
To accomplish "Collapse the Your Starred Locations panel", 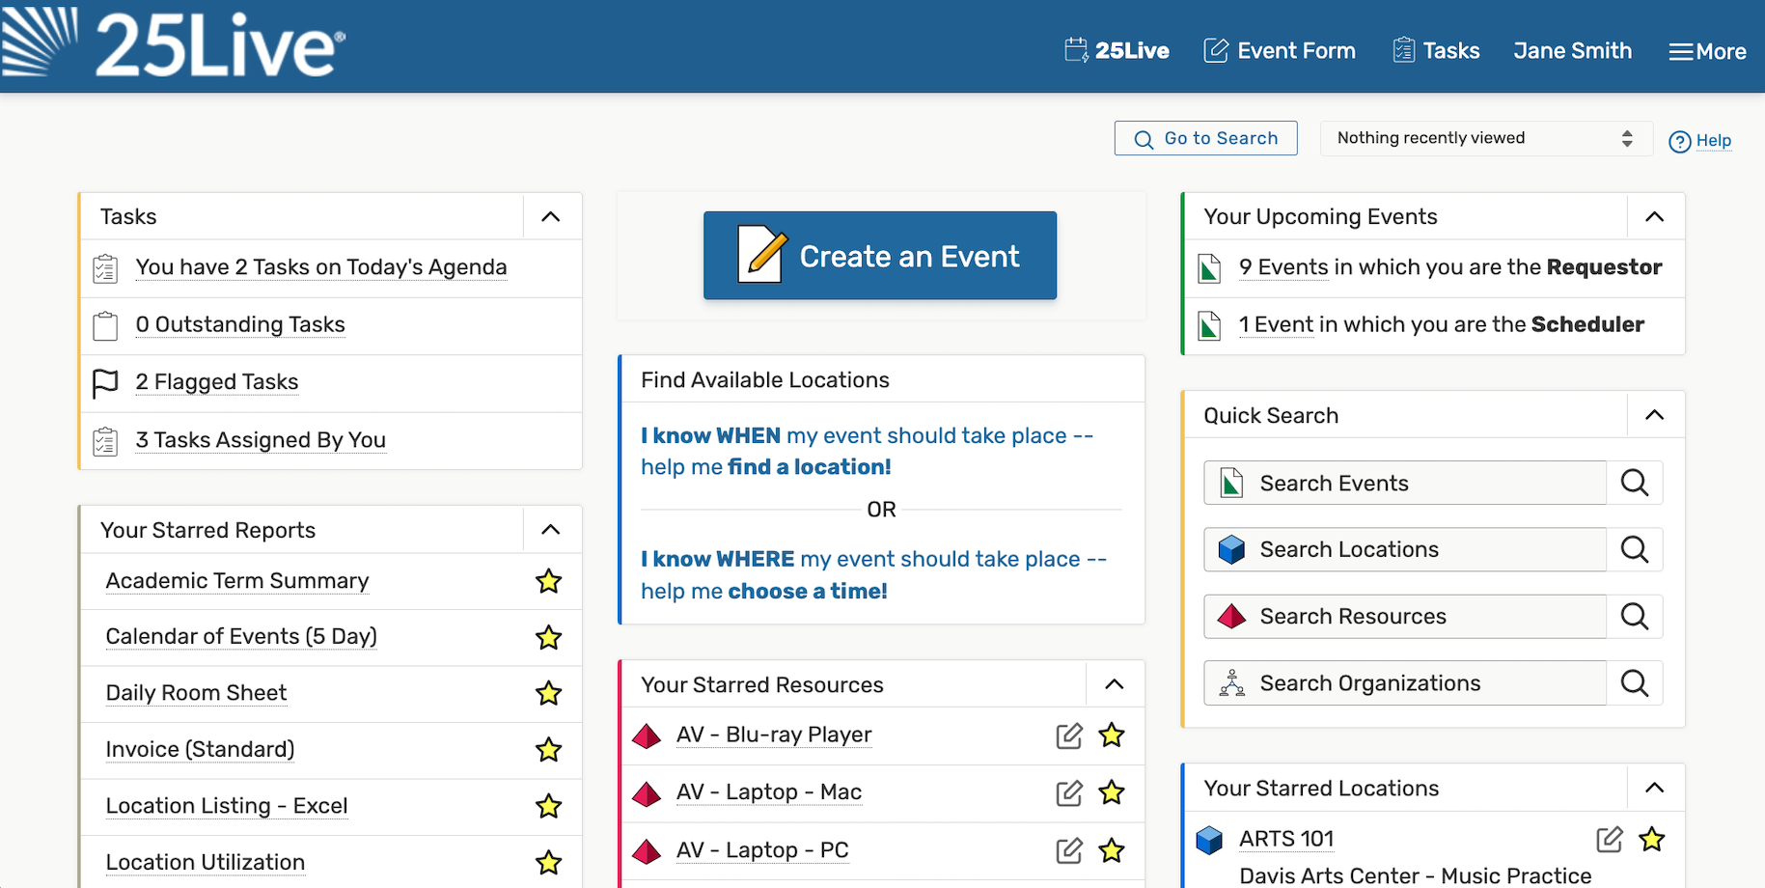I will 1655,788.
